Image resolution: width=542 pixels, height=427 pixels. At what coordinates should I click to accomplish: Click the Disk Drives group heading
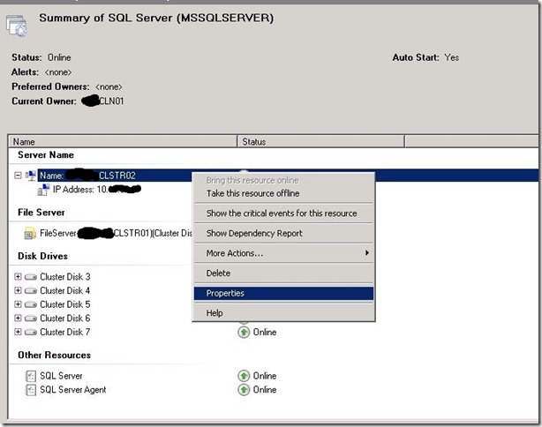click(x=43, y=257)
